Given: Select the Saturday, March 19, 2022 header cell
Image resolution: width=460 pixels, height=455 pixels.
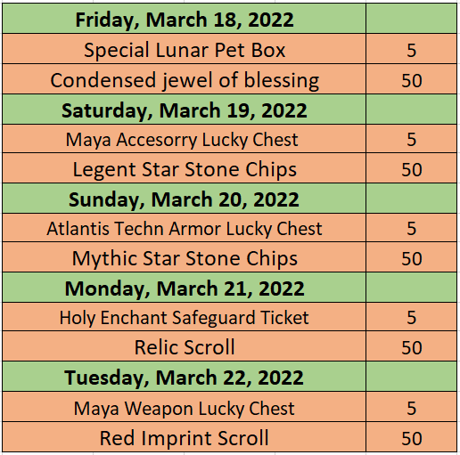Looking at the screenshot, I should click(x=185, y=110).
